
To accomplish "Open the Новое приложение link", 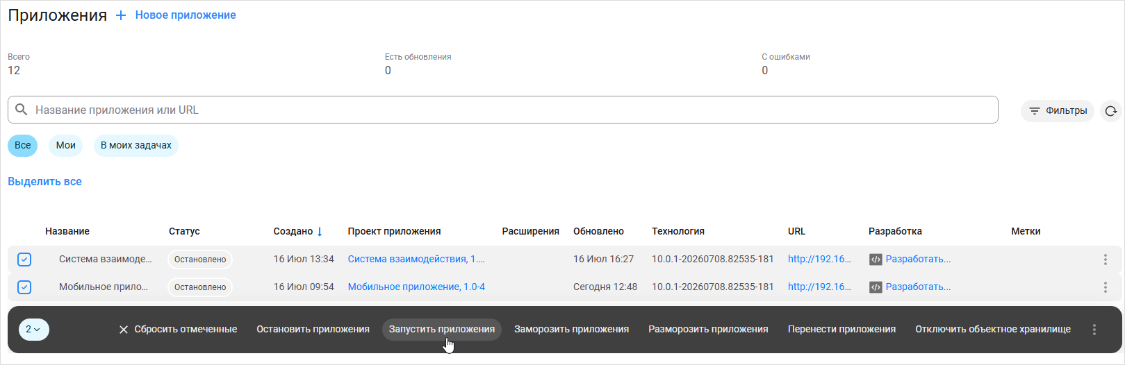I will click(186, 15).
